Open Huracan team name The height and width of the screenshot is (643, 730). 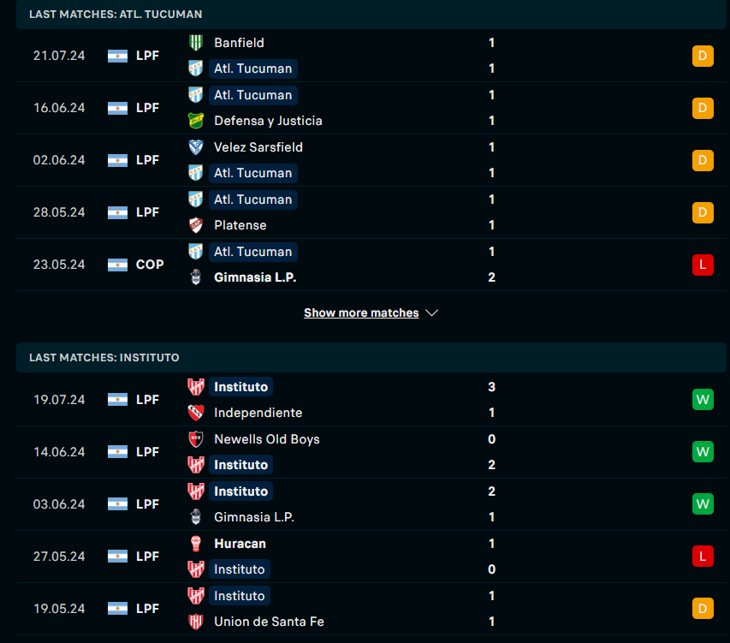(x=240, y=544)
